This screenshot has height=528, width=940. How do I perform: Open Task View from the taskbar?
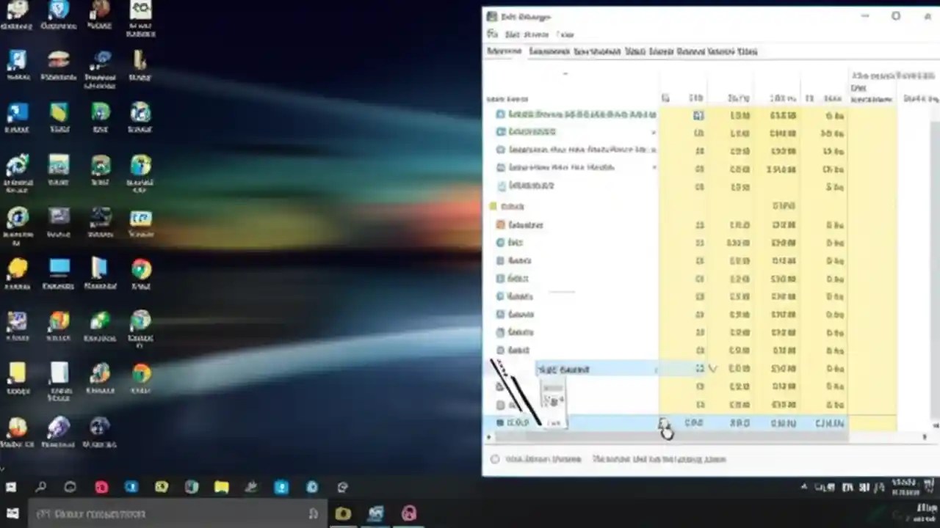pos(70,486)
